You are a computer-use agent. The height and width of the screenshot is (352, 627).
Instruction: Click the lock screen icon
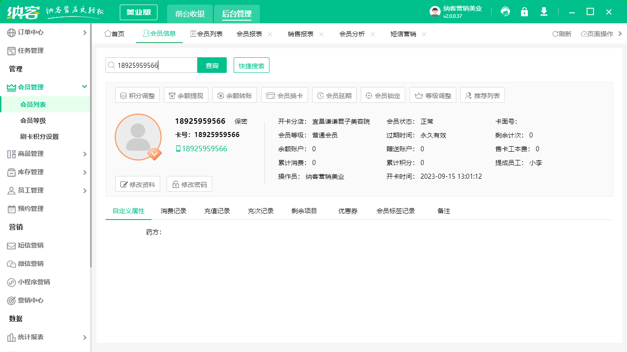coord(524,12)
